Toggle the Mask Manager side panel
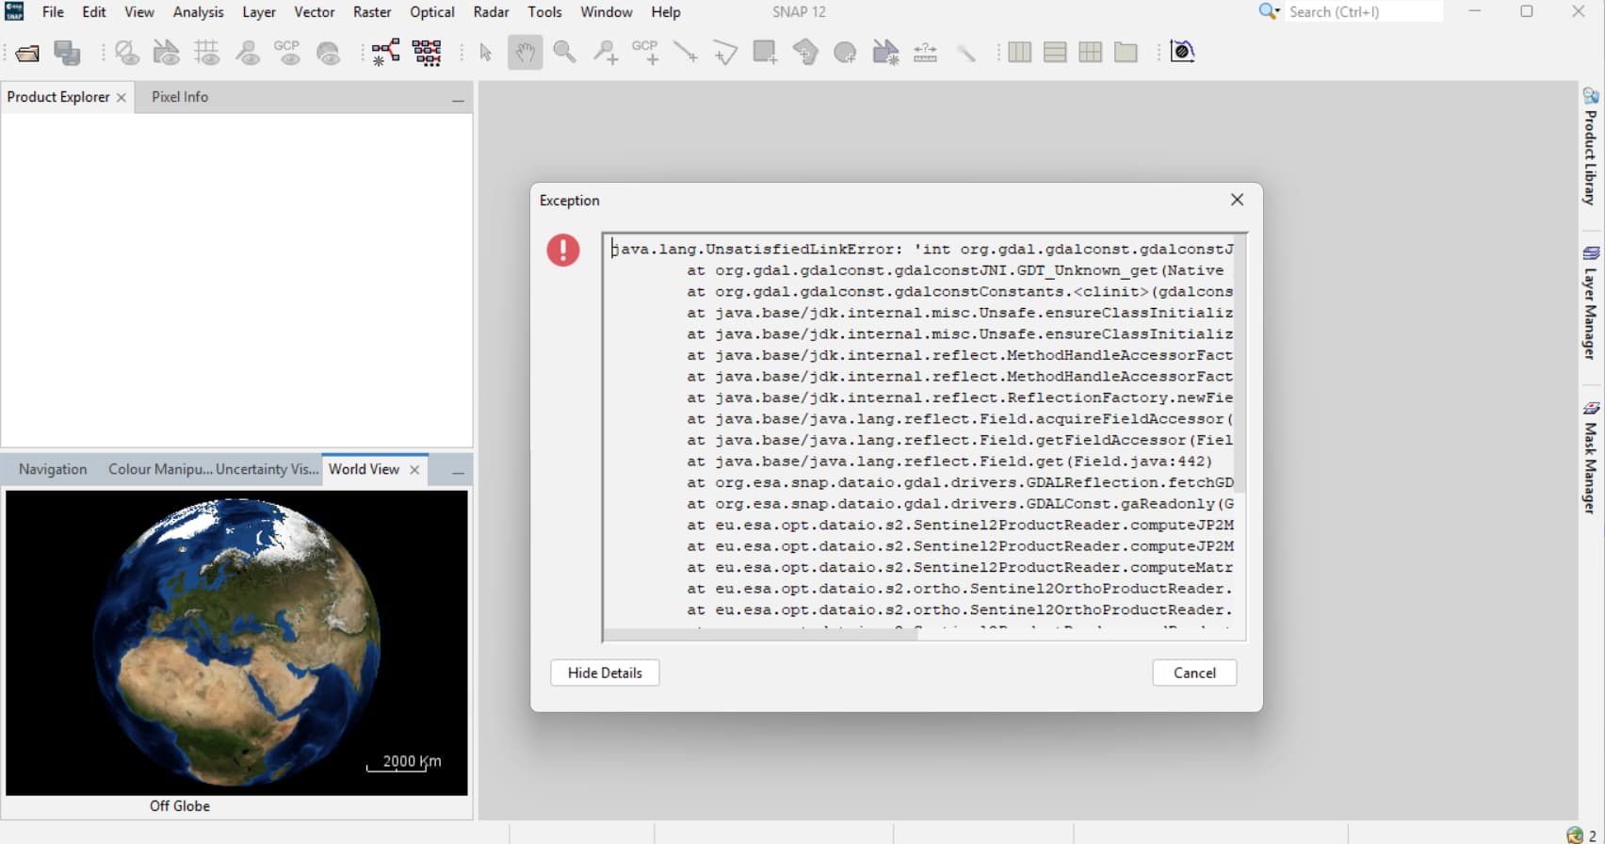The height and width of the screenshot is (844, 1605). pos(1591,458)
